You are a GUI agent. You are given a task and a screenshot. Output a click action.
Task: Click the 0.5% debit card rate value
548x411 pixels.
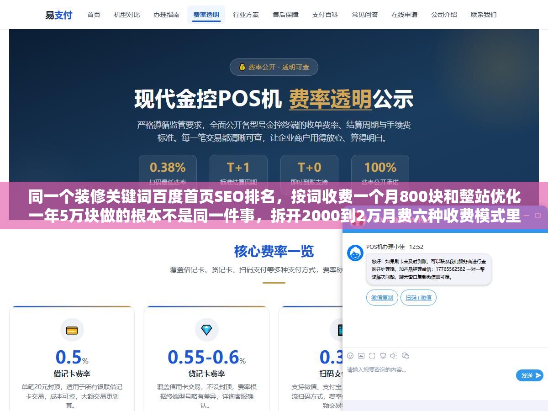[x=72, y=357]
